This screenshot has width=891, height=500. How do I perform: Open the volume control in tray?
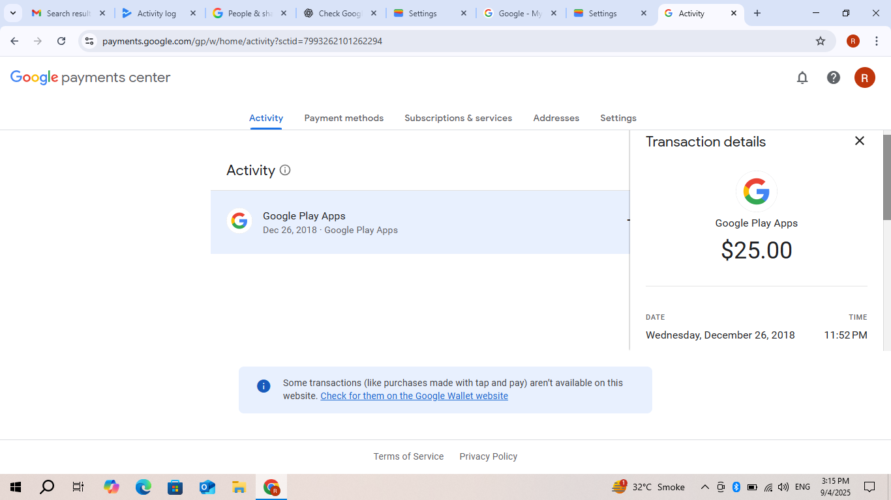[783, 487]
